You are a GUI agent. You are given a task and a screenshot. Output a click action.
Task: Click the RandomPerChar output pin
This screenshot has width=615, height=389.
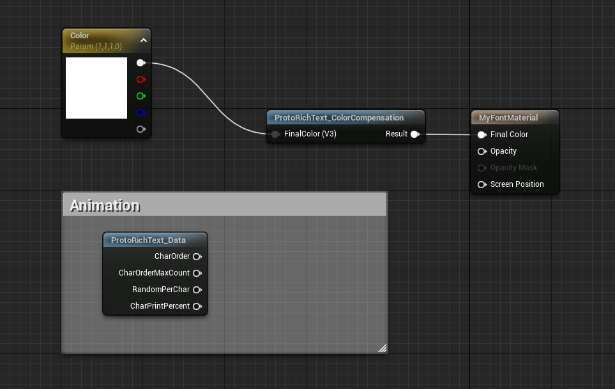(197, 290)
